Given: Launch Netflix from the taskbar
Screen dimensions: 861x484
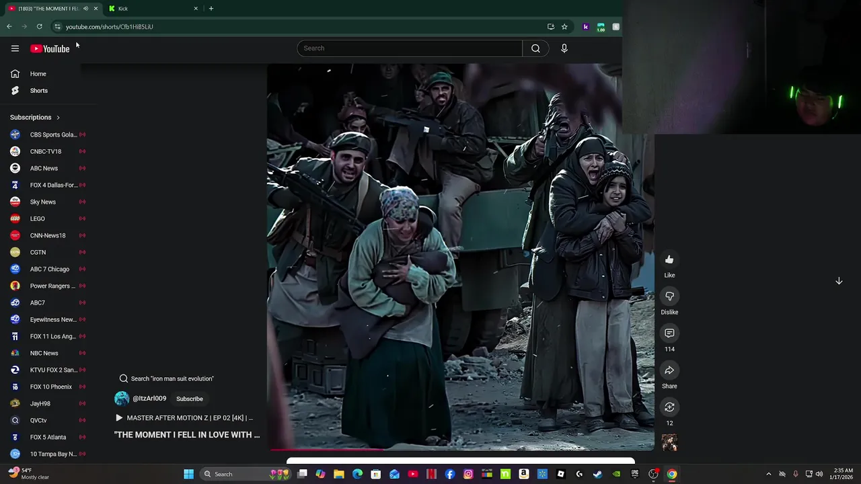Looking at the screenshot, I should (431, 474).
